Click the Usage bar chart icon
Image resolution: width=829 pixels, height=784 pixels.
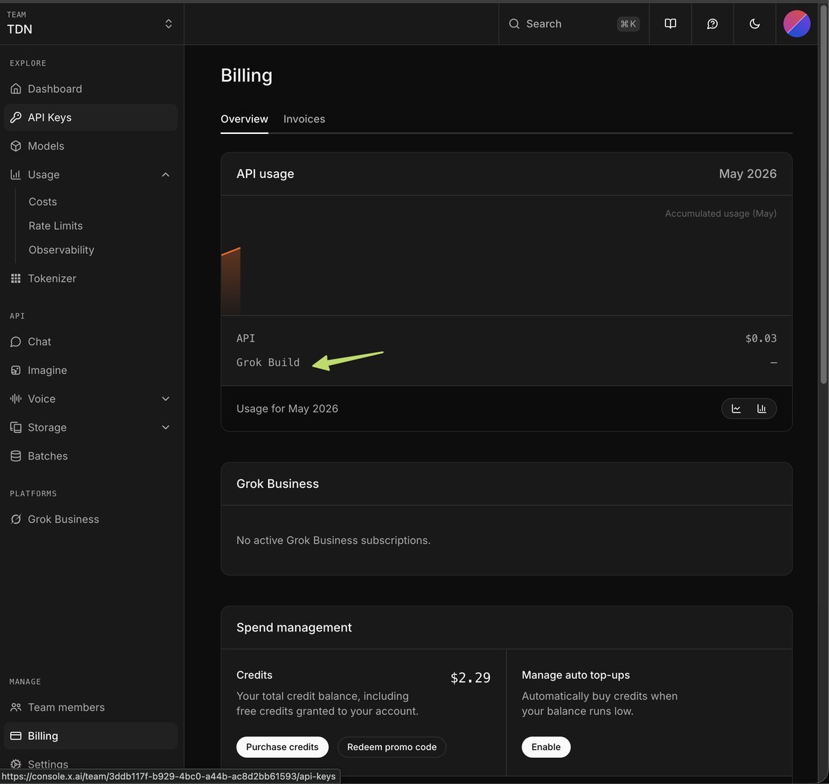click(x=16, y=175)
